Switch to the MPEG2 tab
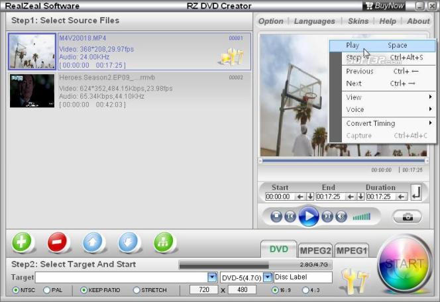This screenshot has height=302, width=440. (315, 250)
